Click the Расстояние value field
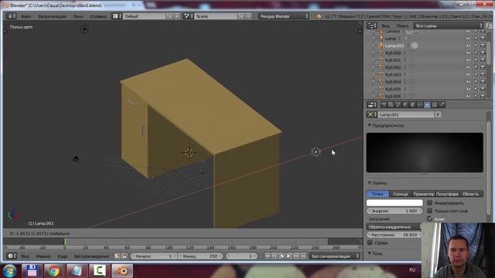495x278 pixels. (394, 235)
